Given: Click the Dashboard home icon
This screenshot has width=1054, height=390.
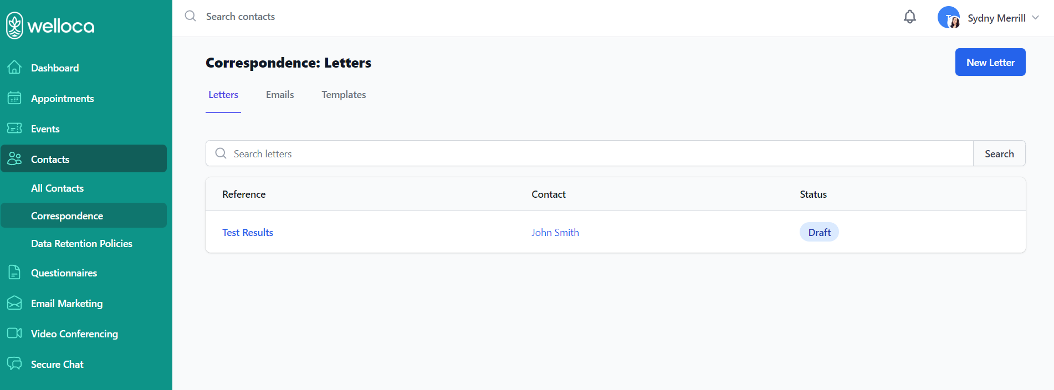Looking at the screenshot, I should tap(14, 68).
